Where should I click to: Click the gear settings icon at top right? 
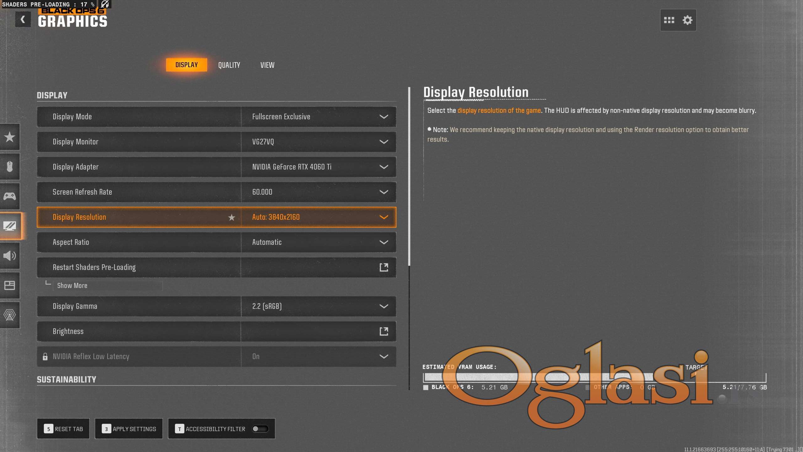click(687, 20)
